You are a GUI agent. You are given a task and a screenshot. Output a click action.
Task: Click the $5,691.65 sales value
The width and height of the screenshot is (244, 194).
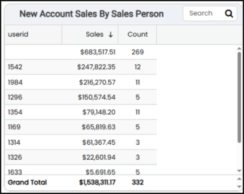pyautogui.click(x=100, y=172)
